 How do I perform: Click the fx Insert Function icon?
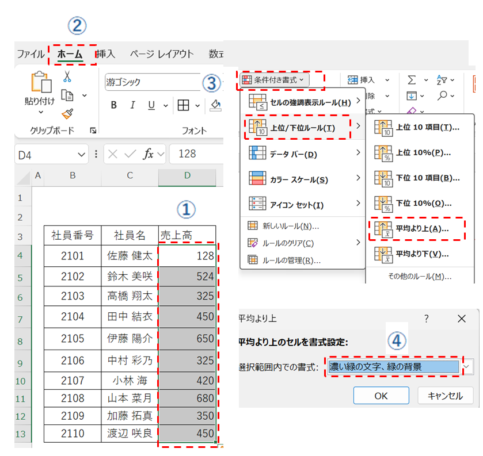tap(148, 154)
